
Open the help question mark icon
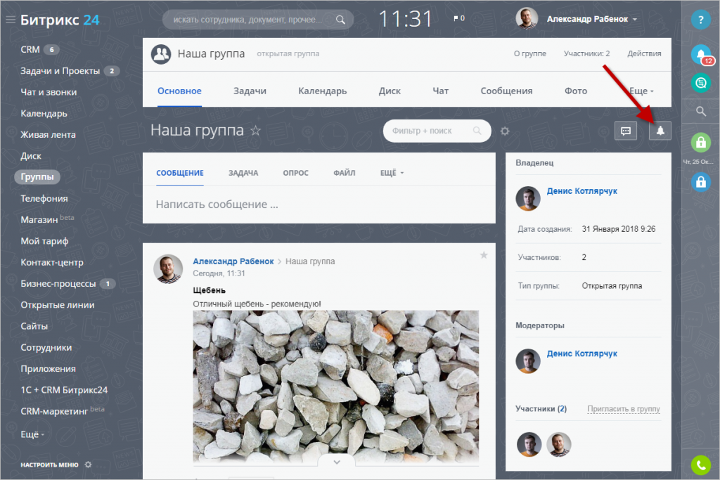pyautogui.click(x=700, y=20)
